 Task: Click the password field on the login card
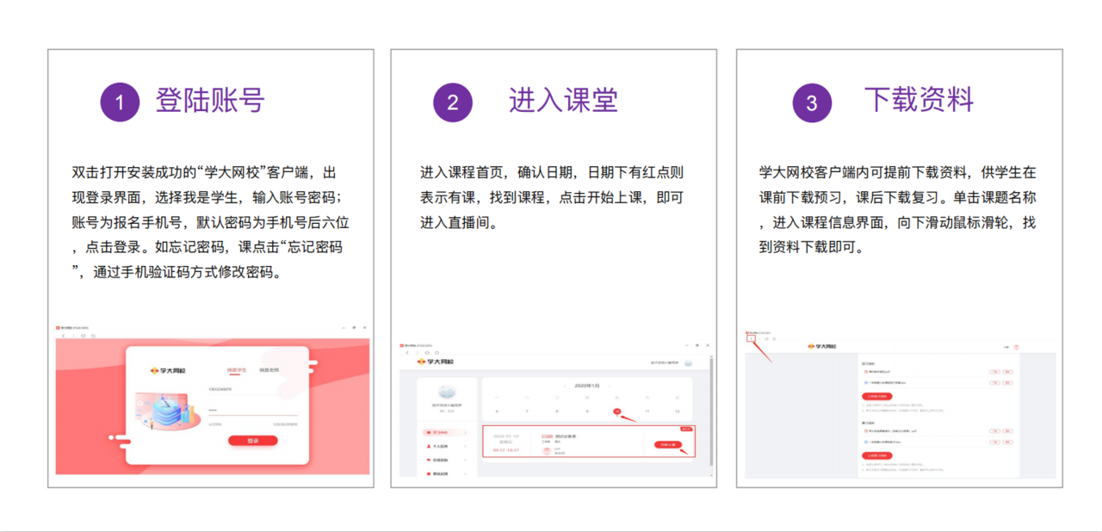(x=253, y=411)
